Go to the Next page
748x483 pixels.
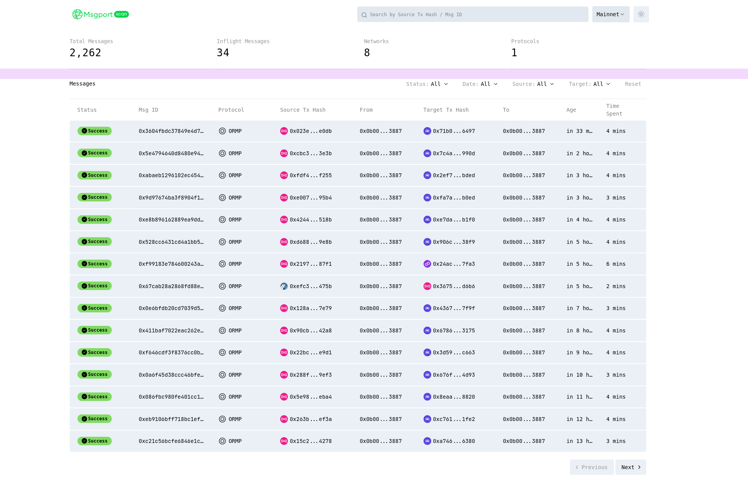[x=630, y=467]
